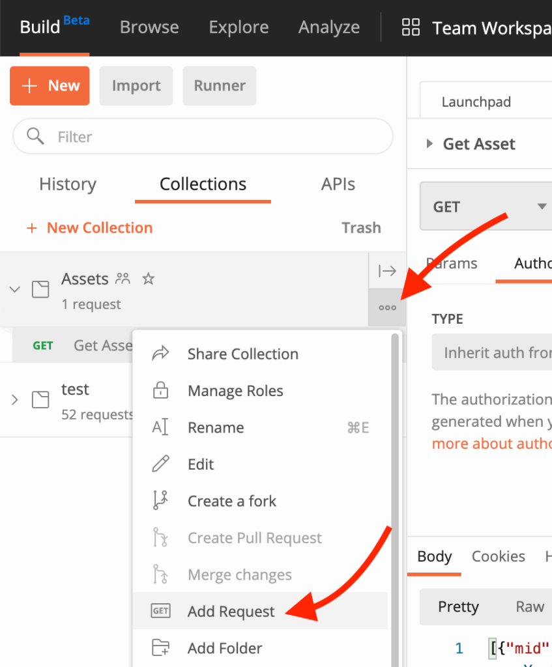Viewport: 552px width, 667px height.
Task: Click the GET icon beside Add Request
Action: coord(162,611)
